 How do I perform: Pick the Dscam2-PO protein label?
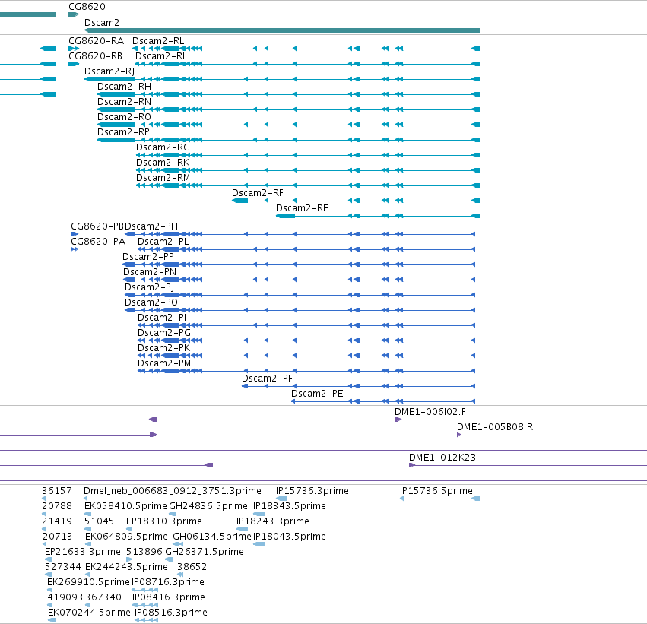point(151,302)
